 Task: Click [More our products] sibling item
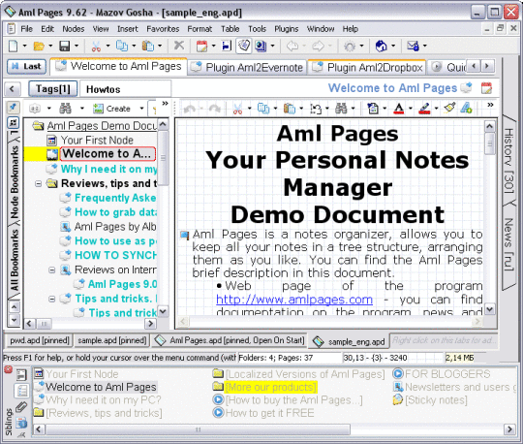[271, 387]
